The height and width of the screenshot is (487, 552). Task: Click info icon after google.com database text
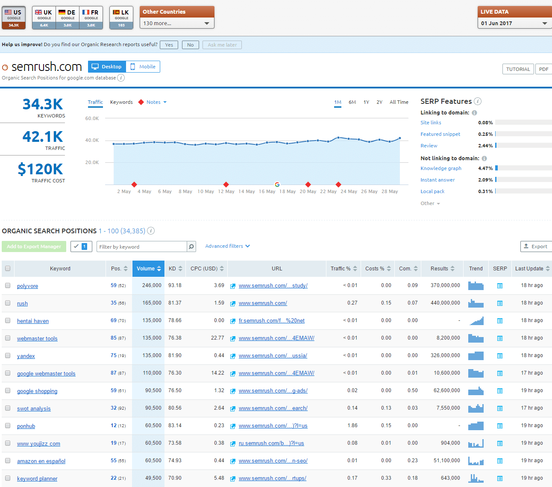(121, 78)
